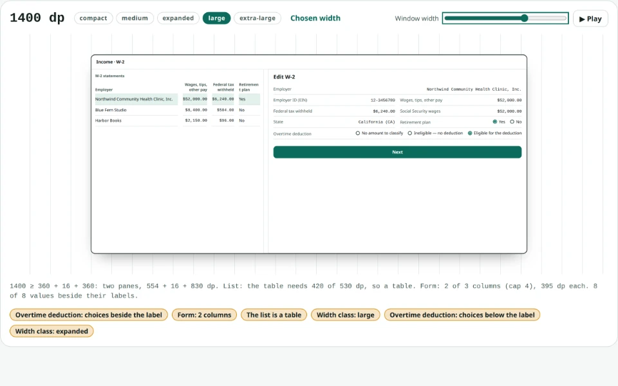Screen dimensions: 618x386
Task: Click the Width class: large chip
Action: coord(346,315)
